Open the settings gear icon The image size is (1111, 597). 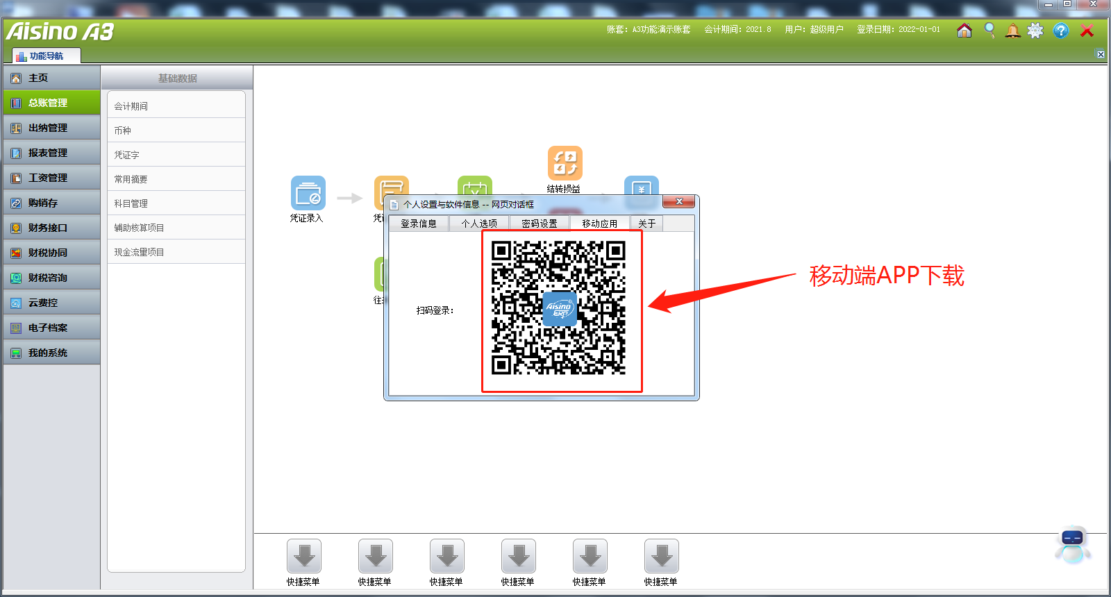(x=1035, y=31)
